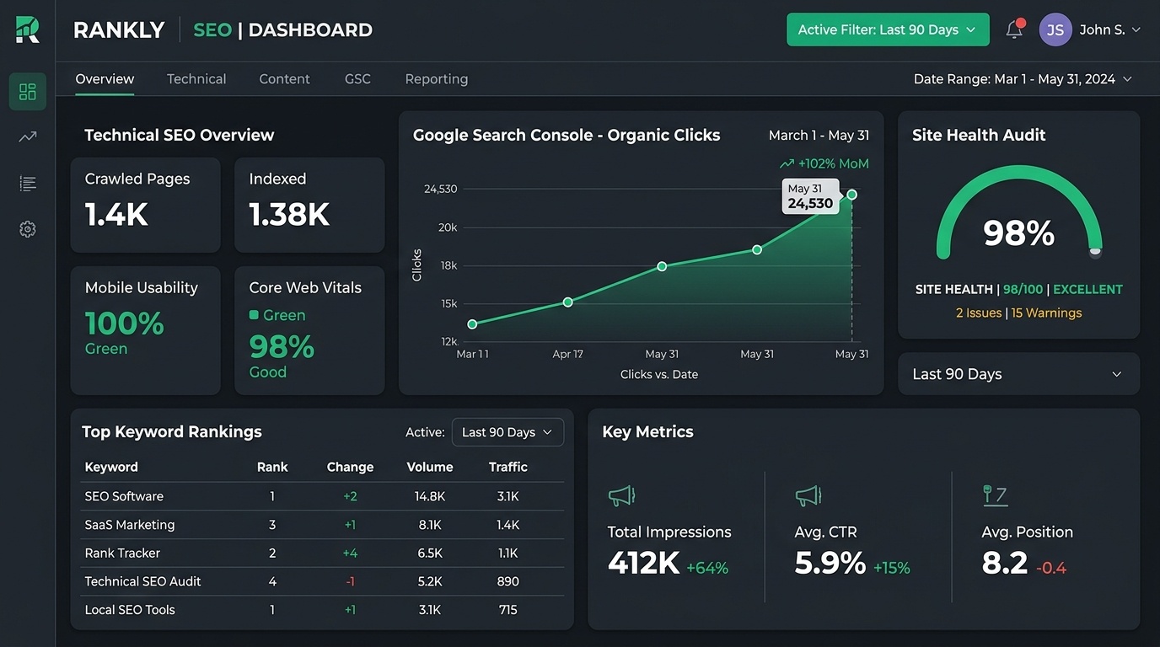Click the ranking icon above Avg. Position

pos(996,495)
